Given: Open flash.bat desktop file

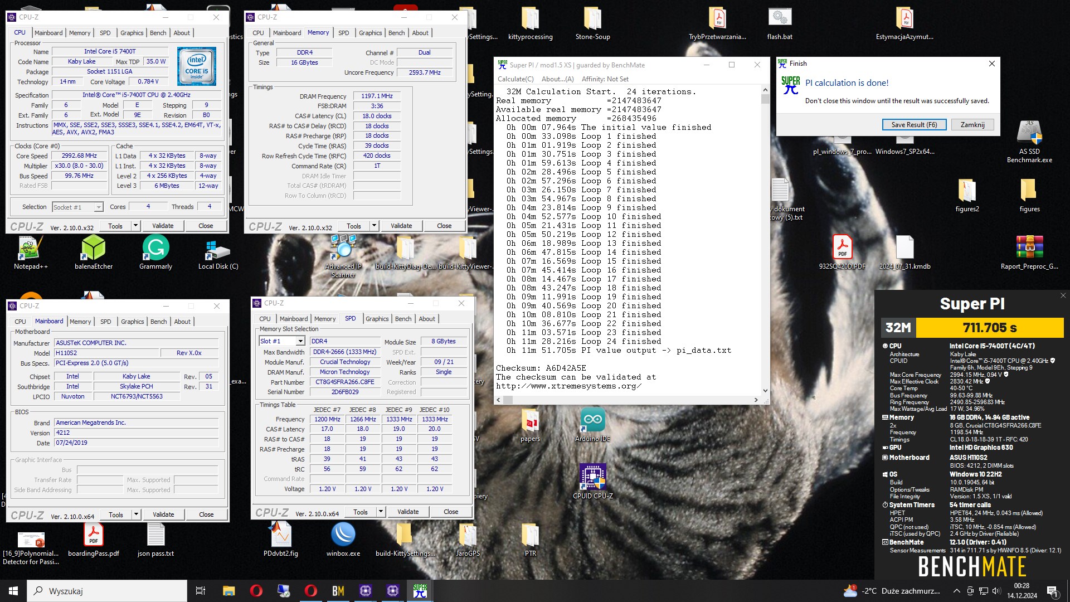Looking at the screenshot, I should pyautogui.click(x=780, y=23).
